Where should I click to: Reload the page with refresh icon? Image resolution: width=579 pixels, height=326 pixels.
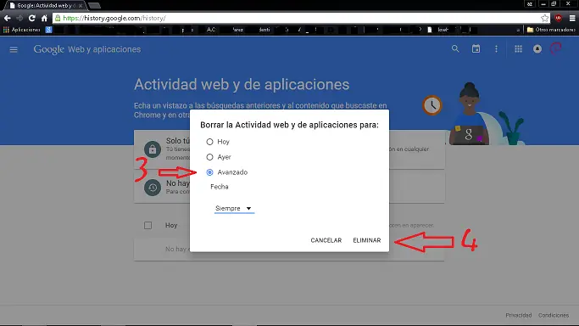tap(32, 18)
